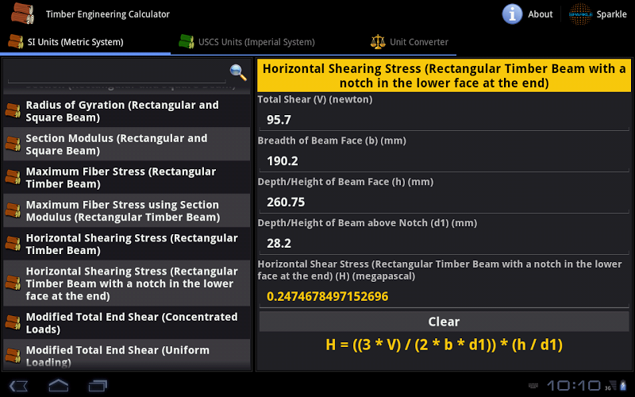Tap Horizontal Shear Stress result 0.2474678497152696
This screenshot has width=635, height=397.
coord(444,296)
